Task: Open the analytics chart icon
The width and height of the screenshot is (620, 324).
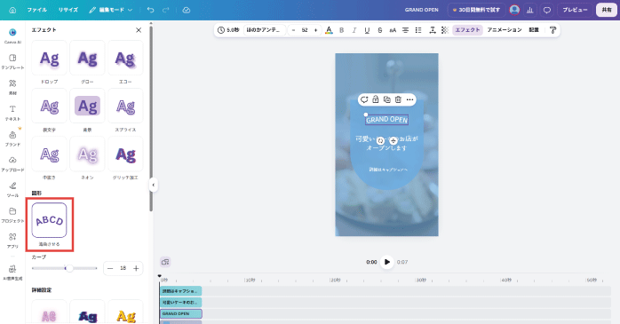Action: 530,10
